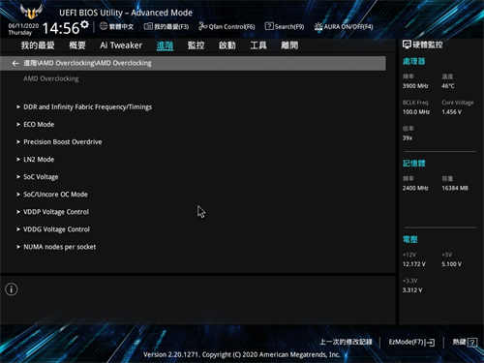Click the back arrow in breadcrumb bar
The image size is (484, 363).
(15, 63)
